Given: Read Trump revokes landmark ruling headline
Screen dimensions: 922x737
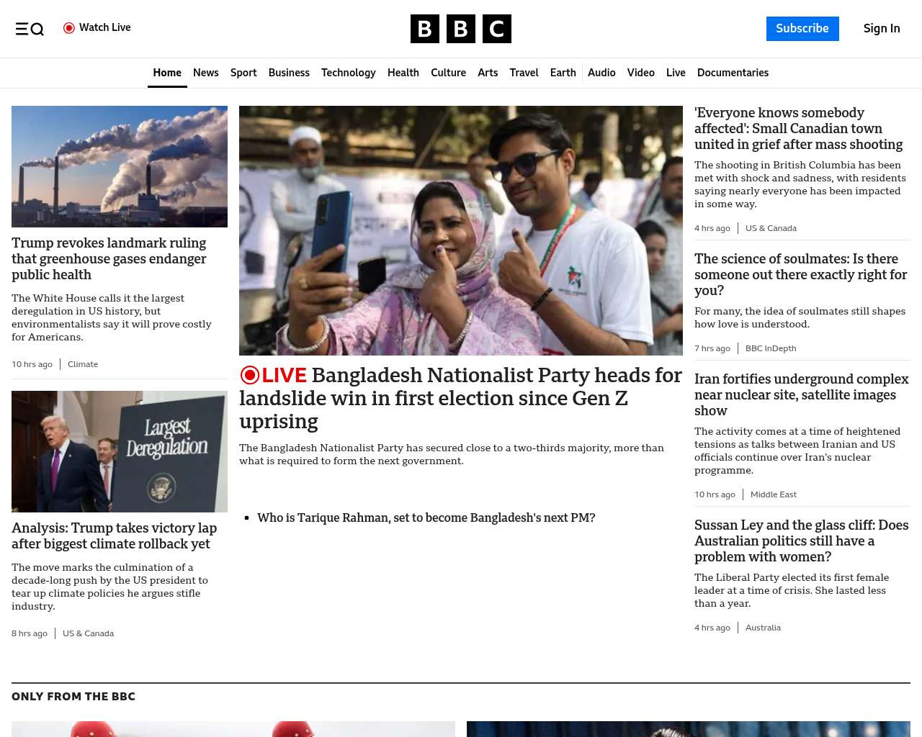Looking at the screenshot, I should [109, 258].
